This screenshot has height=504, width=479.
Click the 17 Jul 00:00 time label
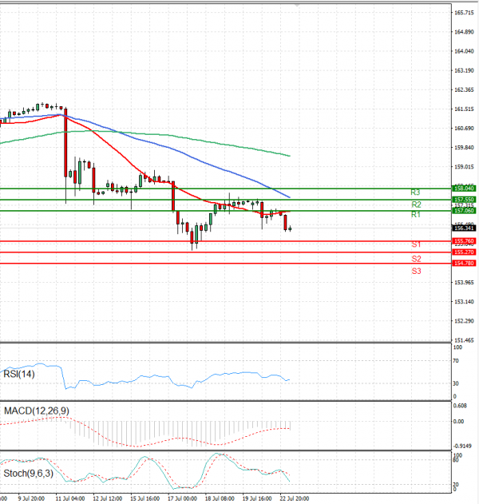point(182,498)
